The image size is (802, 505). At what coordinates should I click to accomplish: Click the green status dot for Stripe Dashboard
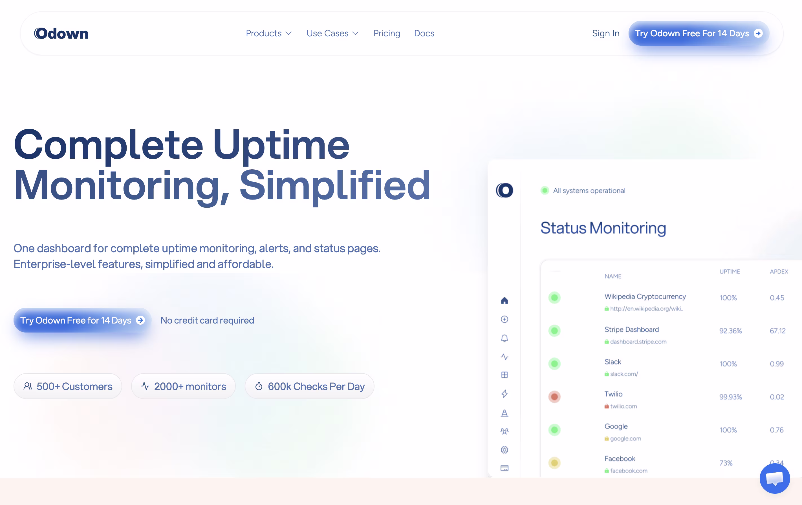(554, 331)
